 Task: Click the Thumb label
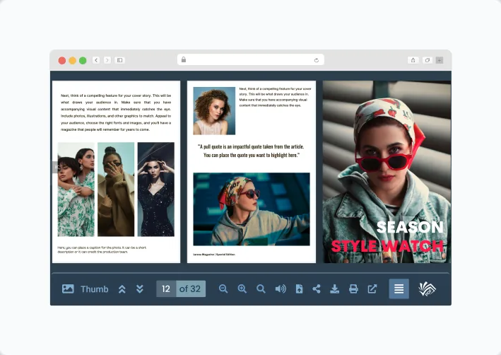coord(94,289)
